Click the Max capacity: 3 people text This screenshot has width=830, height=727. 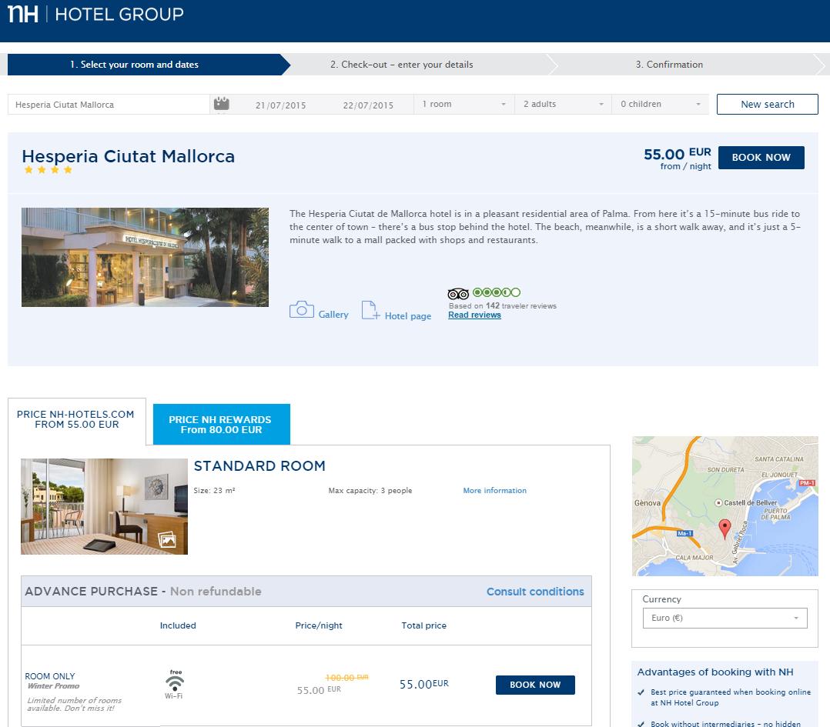tap(370, 491)
